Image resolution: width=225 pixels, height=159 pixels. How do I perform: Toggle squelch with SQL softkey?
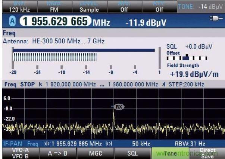(x=131, y=153)
